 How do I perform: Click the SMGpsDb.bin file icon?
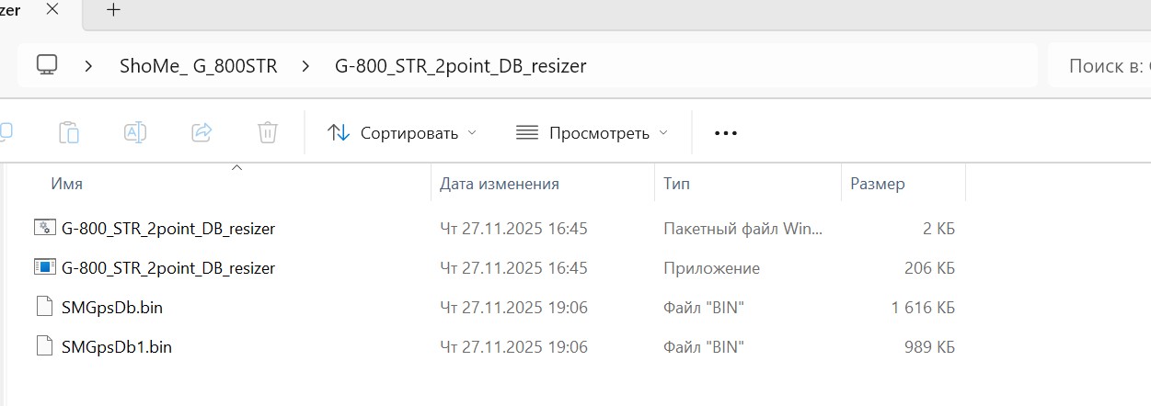(x=44, y=308)
